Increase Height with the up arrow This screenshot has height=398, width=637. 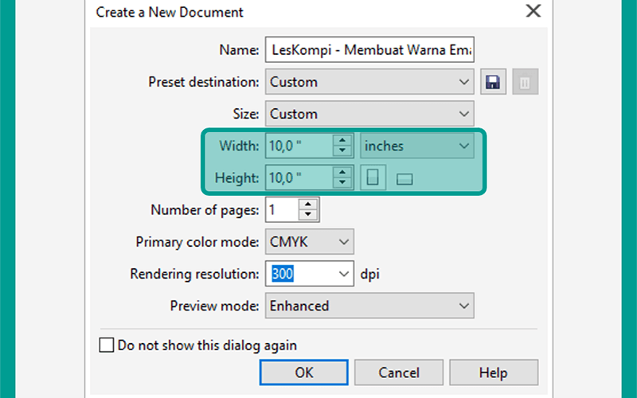[x=342, y=172]
